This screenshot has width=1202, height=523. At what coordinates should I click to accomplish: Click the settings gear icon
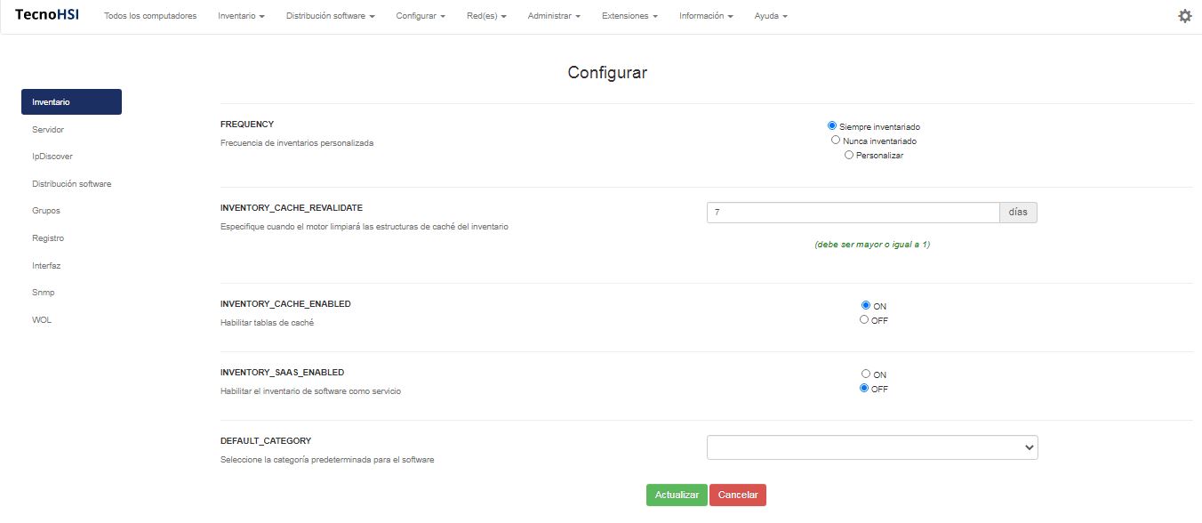(x=1184, y=16)
